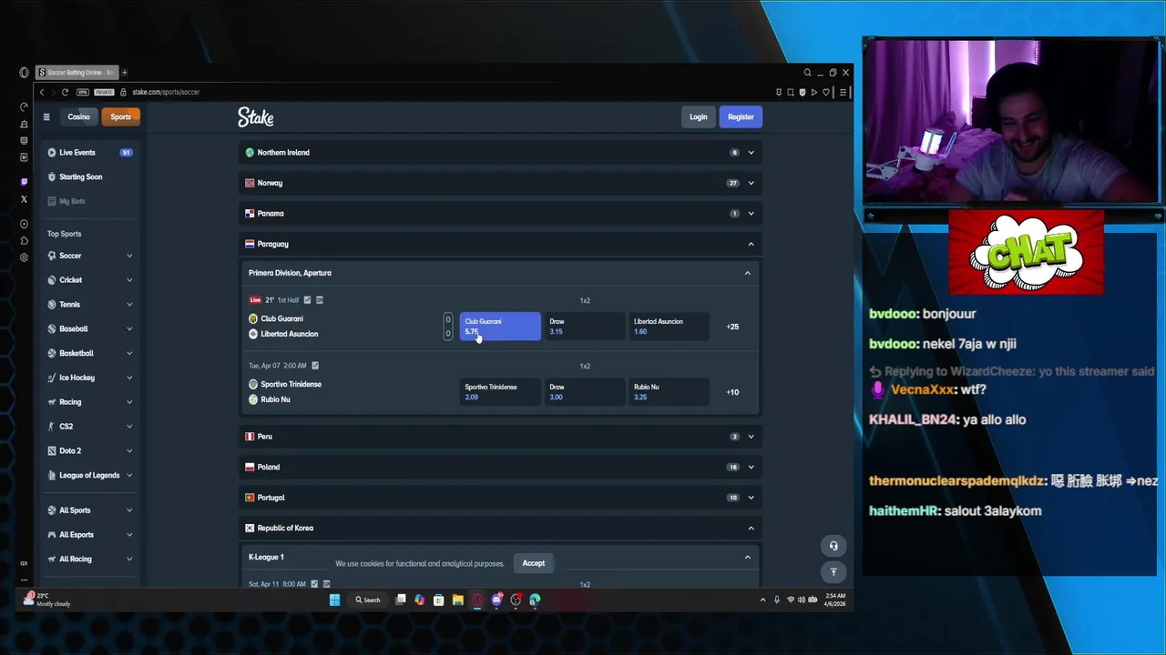Select Libertad Asuncion odds 1.60
The image size is (1166, 655).
tap(669, 327)
